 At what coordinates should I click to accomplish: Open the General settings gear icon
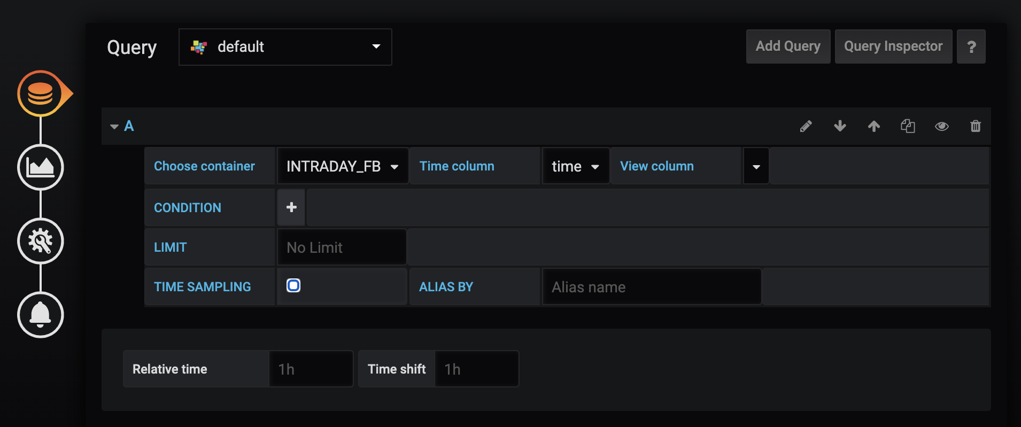[41, 241]
